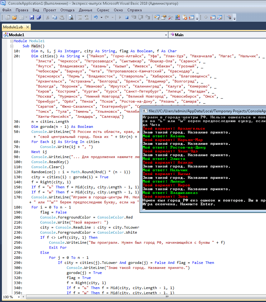Click the Step Out icon
This screenshot has height=302, width=266.
[148, 18]
